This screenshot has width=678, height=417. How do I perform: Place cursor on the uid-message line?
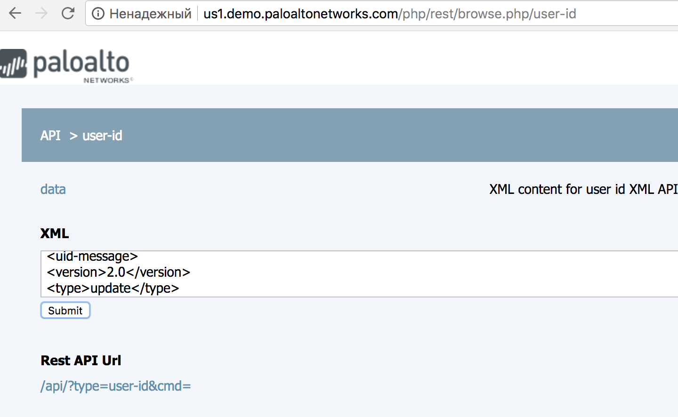pos(92,257)
